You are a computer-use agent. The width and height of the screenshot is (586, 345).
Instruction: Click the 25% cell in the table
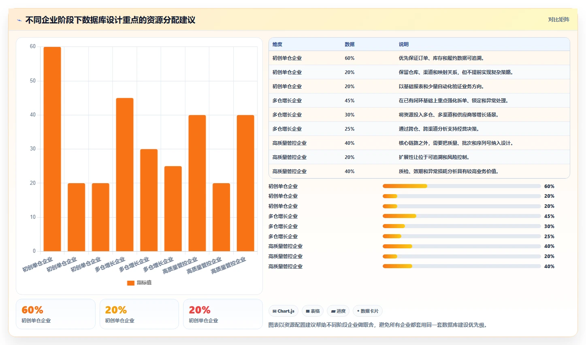click(x=349, y=129)
